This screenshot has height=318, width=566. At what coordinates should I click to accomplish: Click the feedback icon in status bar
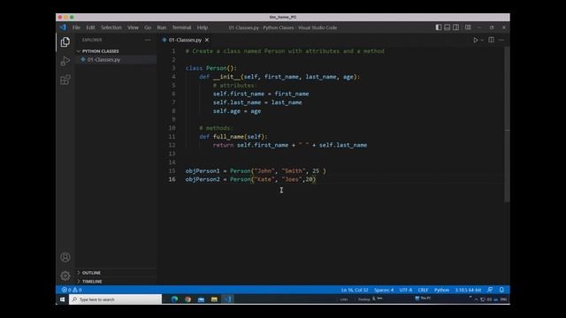490,290
